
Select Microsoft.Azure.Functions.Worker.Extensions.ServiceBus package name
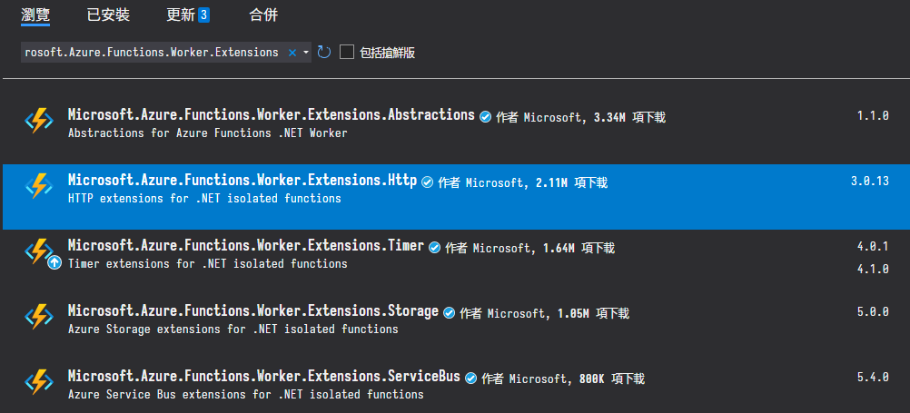(264, 377)
